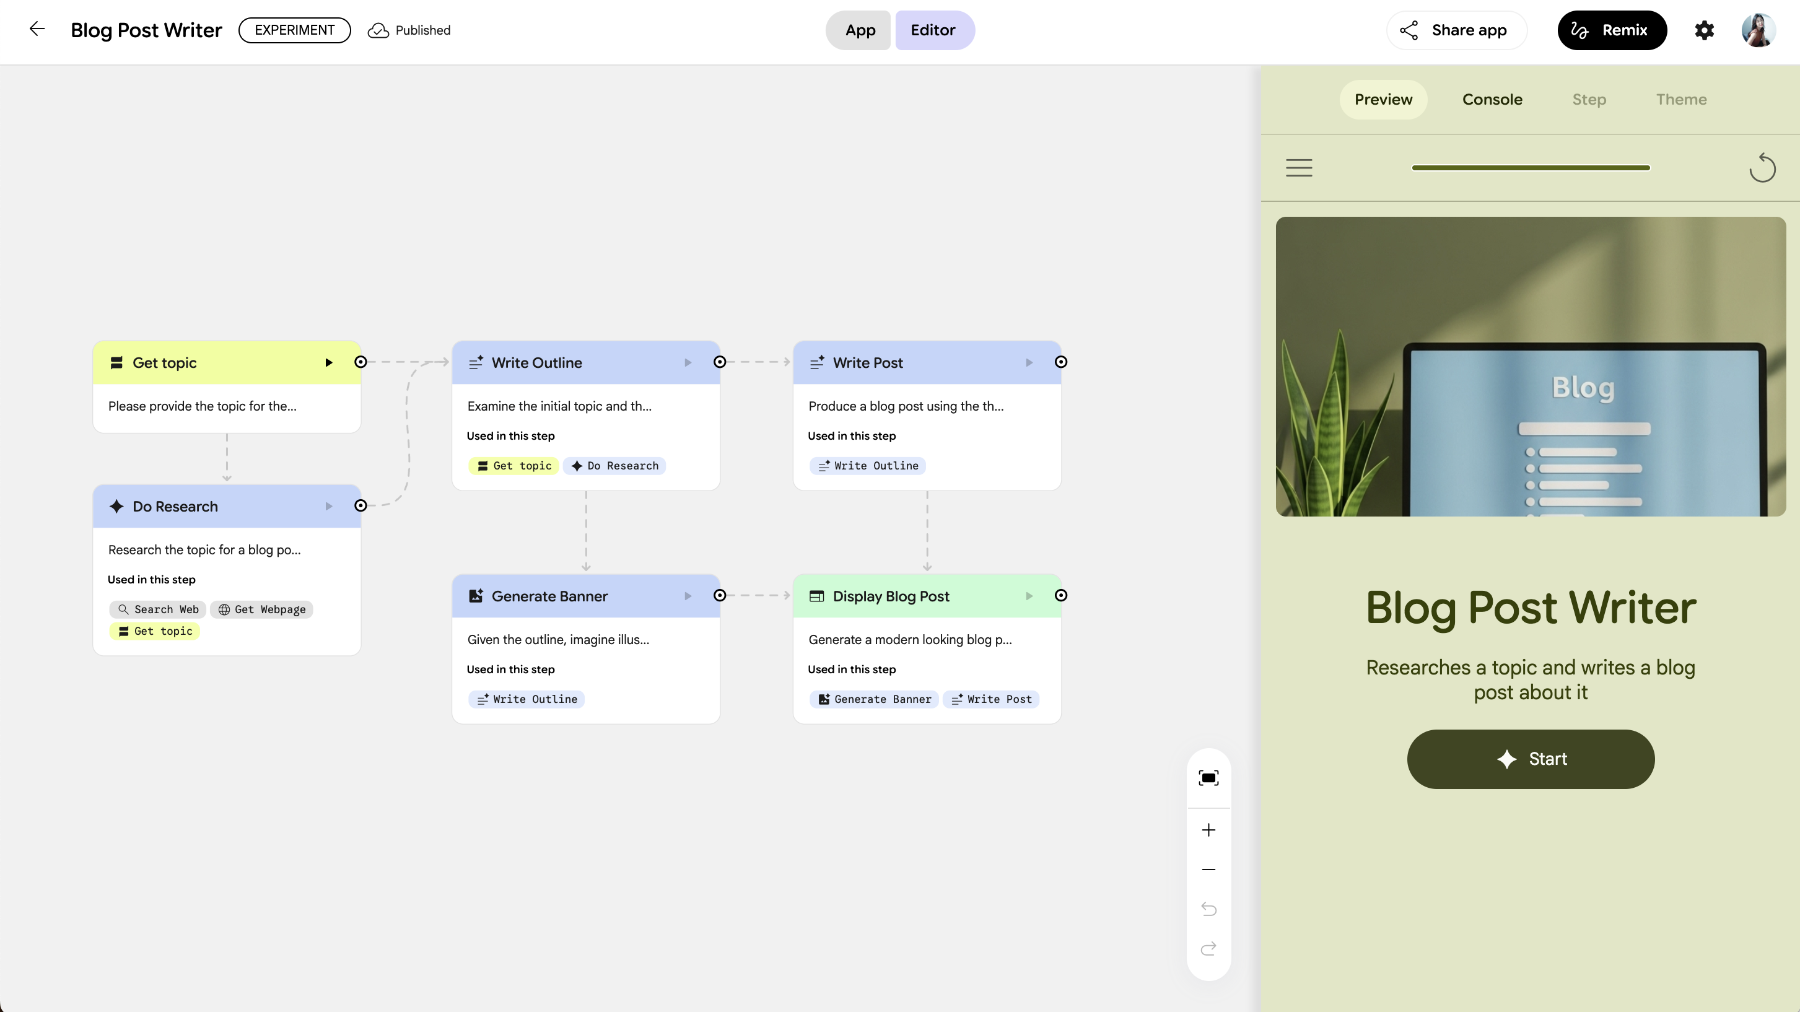Run the Get topic step
The image size is (1800, 1012).
click(x=328, y=363)
